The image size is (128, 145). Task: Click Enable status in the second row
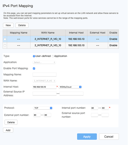click(113, 45)
